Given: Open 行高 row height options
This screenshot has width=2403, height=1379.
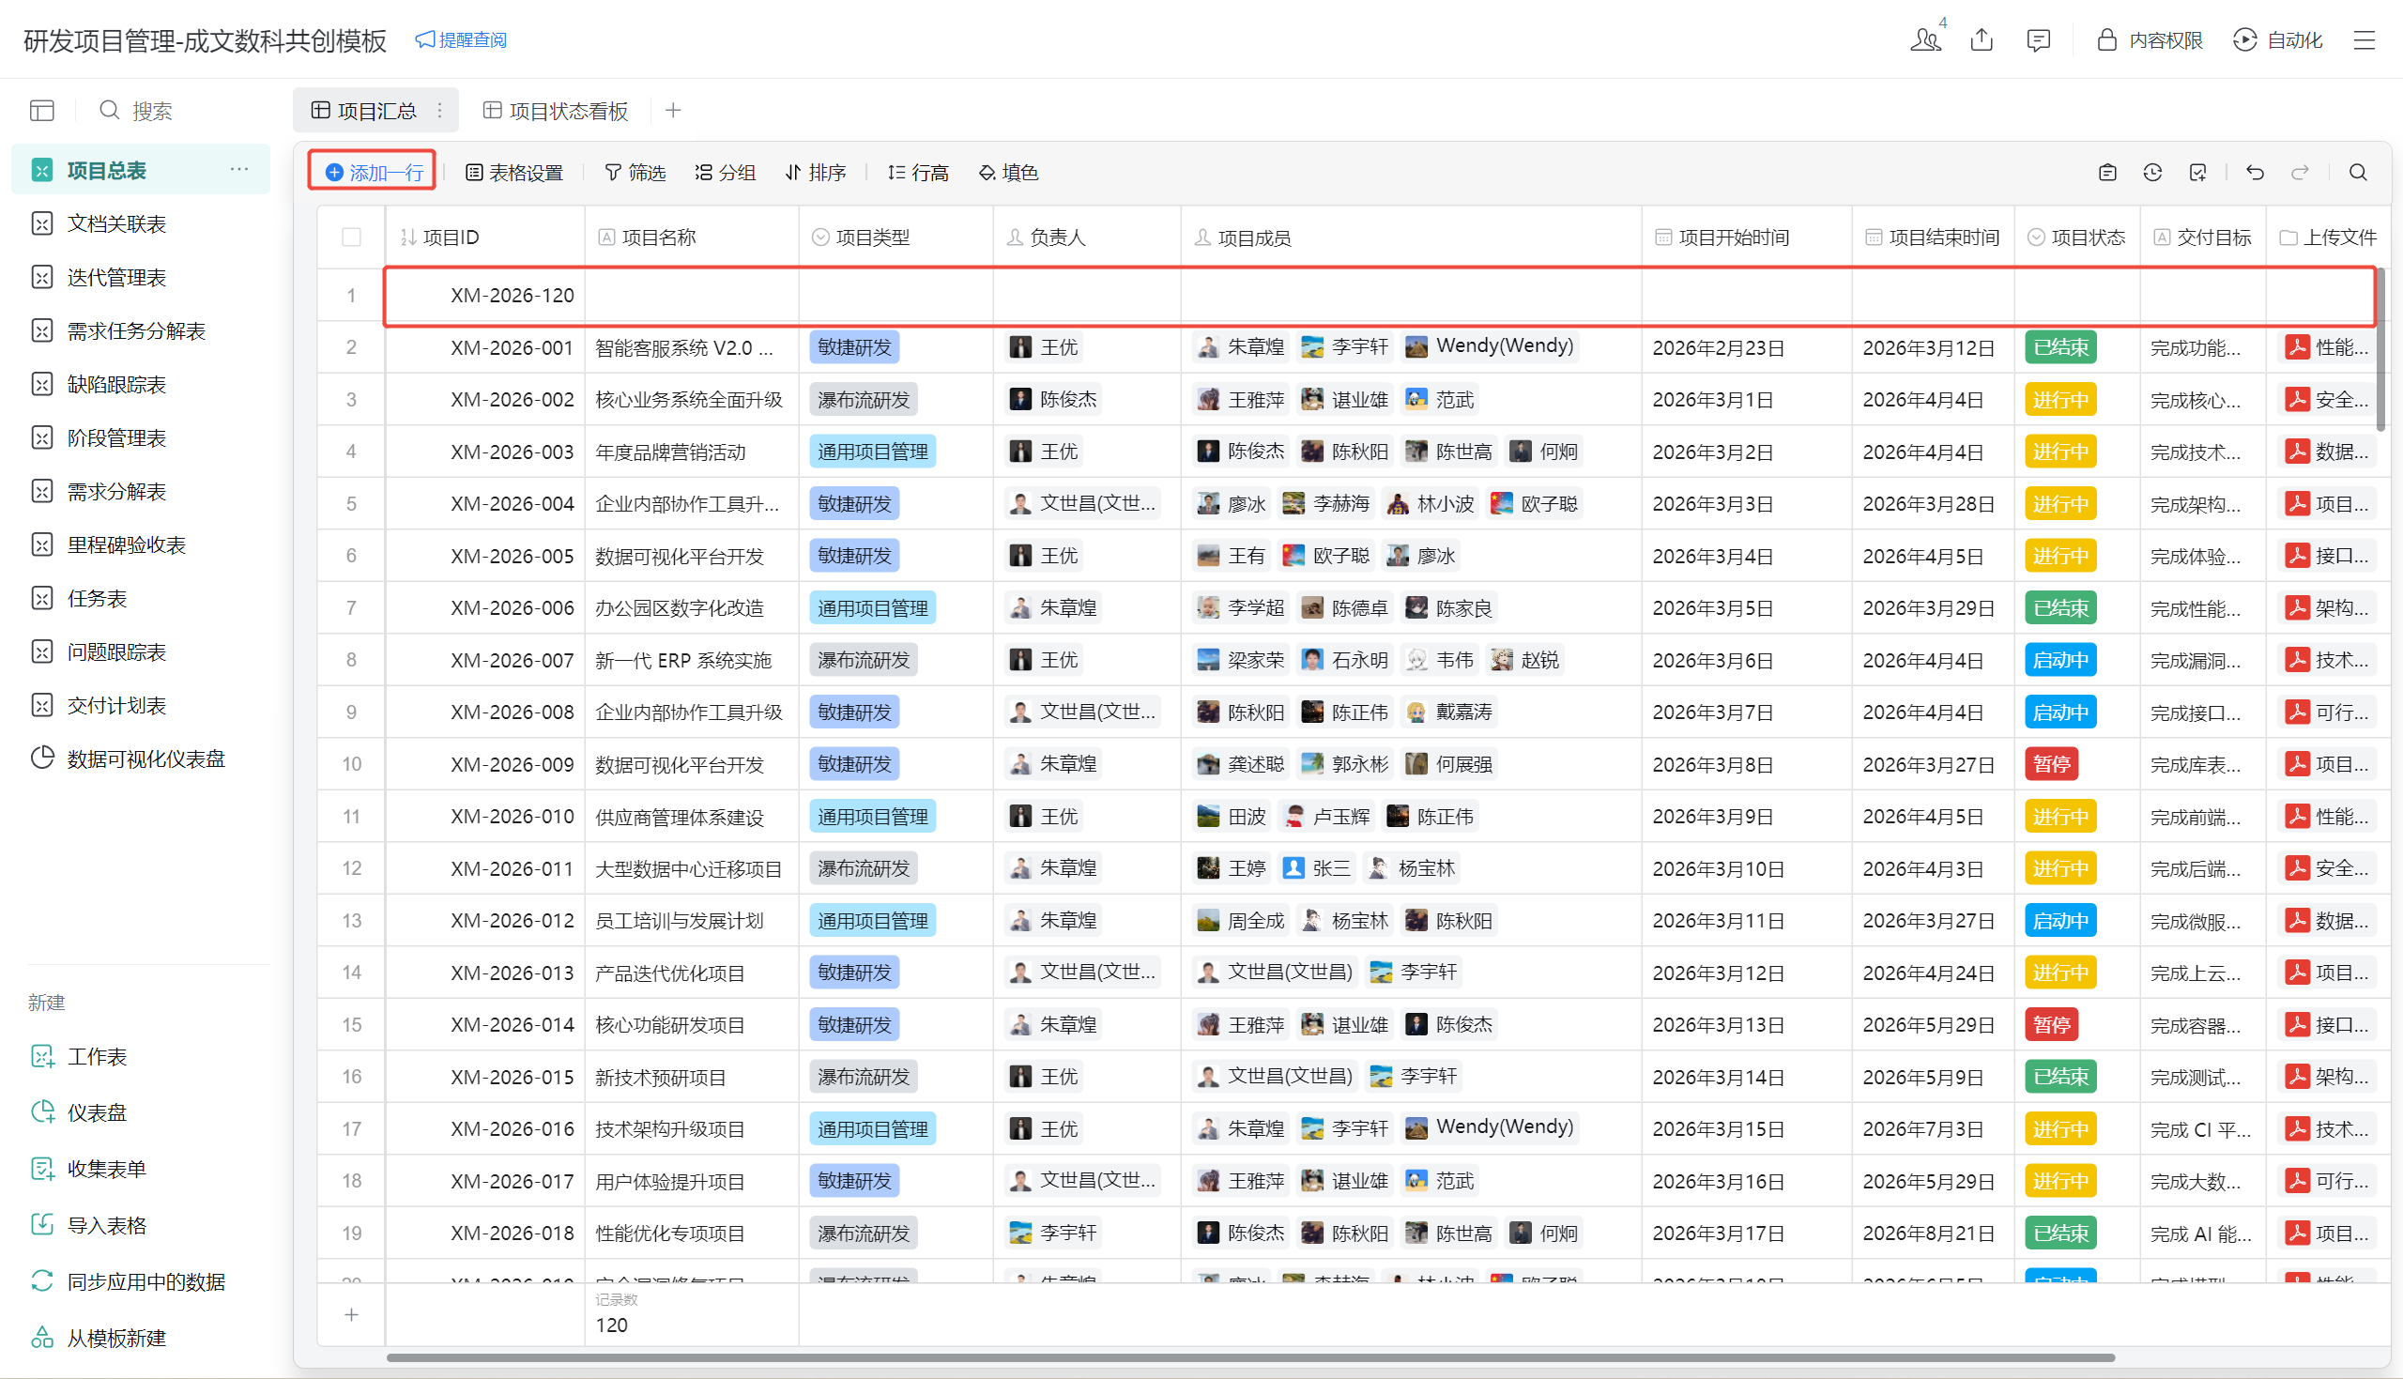Looking at the screenshot, I should tap(917, 173).
